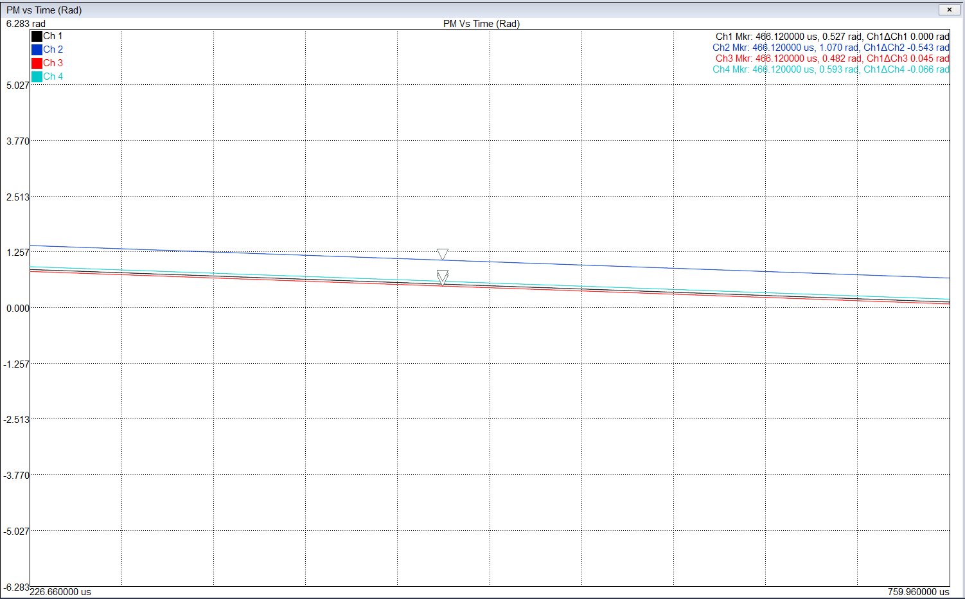
Task: Click the 226.660000 us start time label
Action: (x=60, y=592)
